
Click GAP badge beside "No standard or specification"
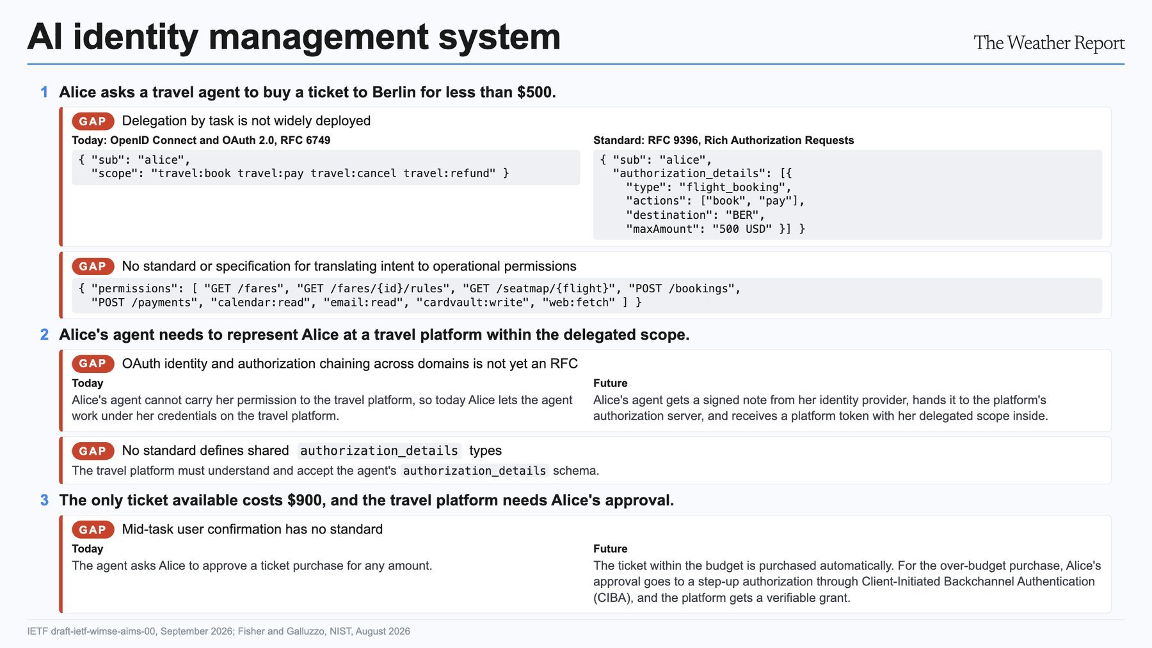point(93,266)
